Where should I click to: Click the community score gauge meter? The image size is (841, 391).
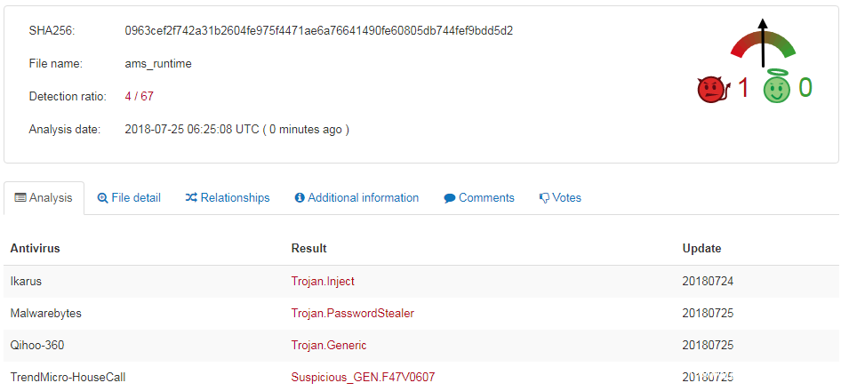click(x=762, y=44)
